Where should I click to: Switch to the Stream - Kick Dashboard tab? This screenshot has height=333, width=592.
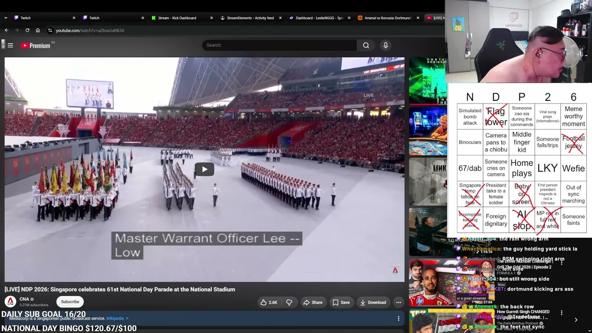(182, 18)
